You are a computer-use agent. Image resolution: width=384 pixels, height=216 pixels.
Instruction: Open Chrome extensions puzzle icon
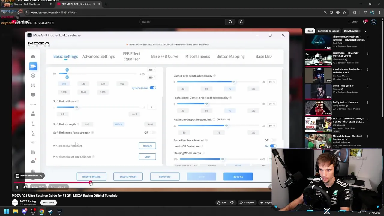354,13
